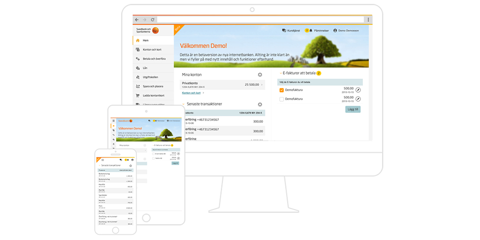Image resolution: width=480 pixels, height=240 pixels.
Task: Open the Senaste transaktioner gear on the phone
Action: click(131, 166)
